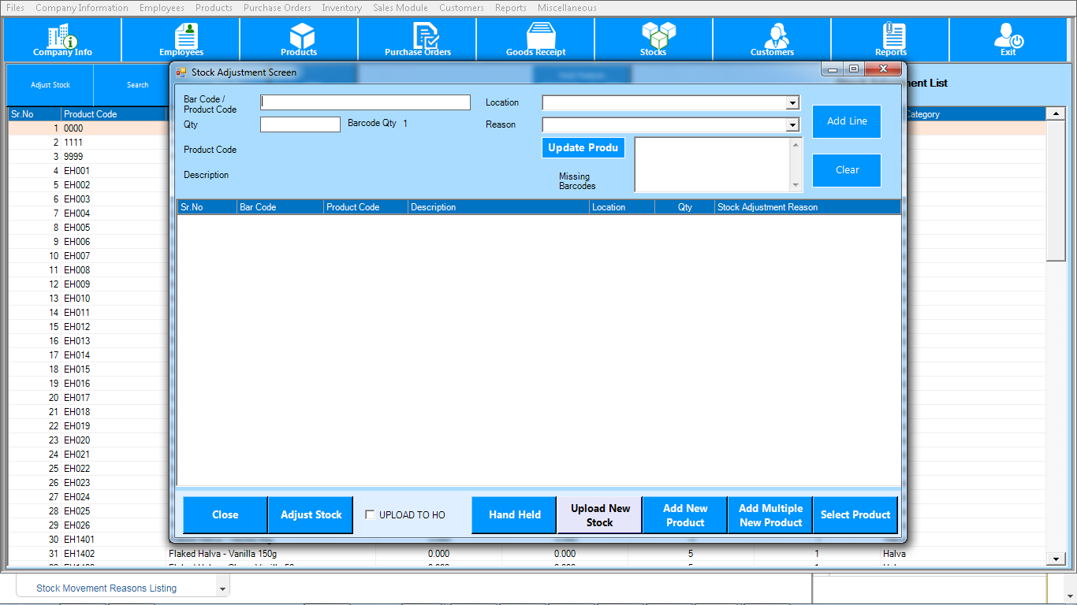Click the Add Line button
Screen dimensions: 1077x605
coord(847,121)
